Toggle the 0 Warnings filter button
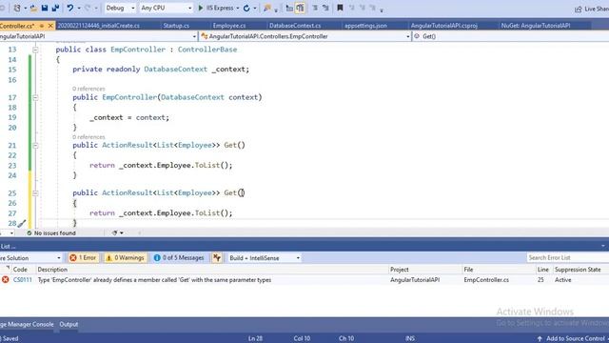This screenshot has height=343, width=609. (x=126, y=258)
